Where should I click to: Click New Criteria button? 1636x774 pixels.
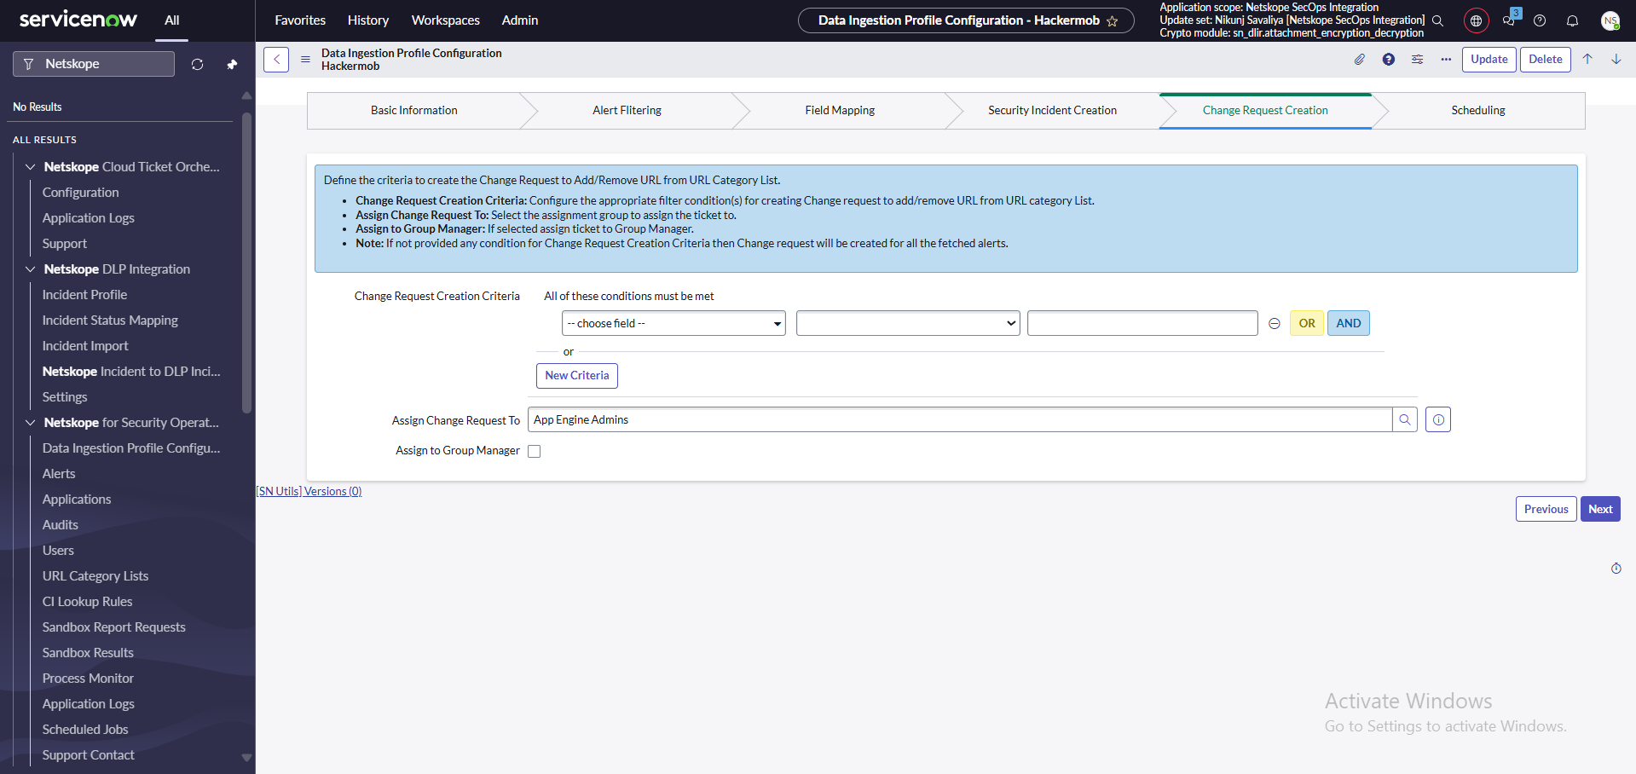click(x=577, y=376)
